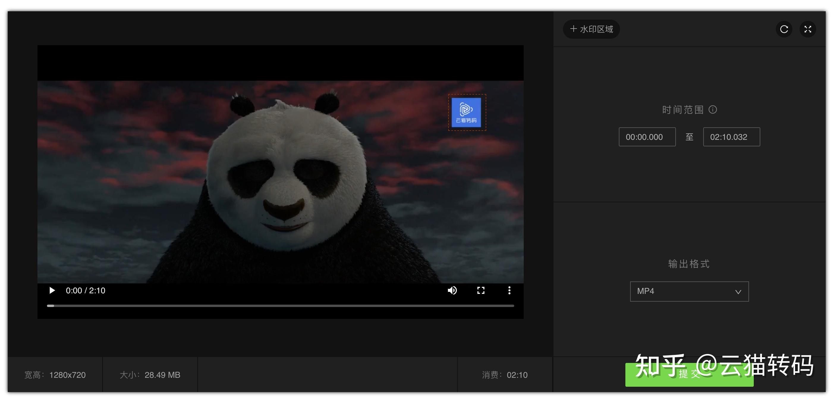837x401 pixels.
Task: Play the panda video
Action: [x=52, y=290]
